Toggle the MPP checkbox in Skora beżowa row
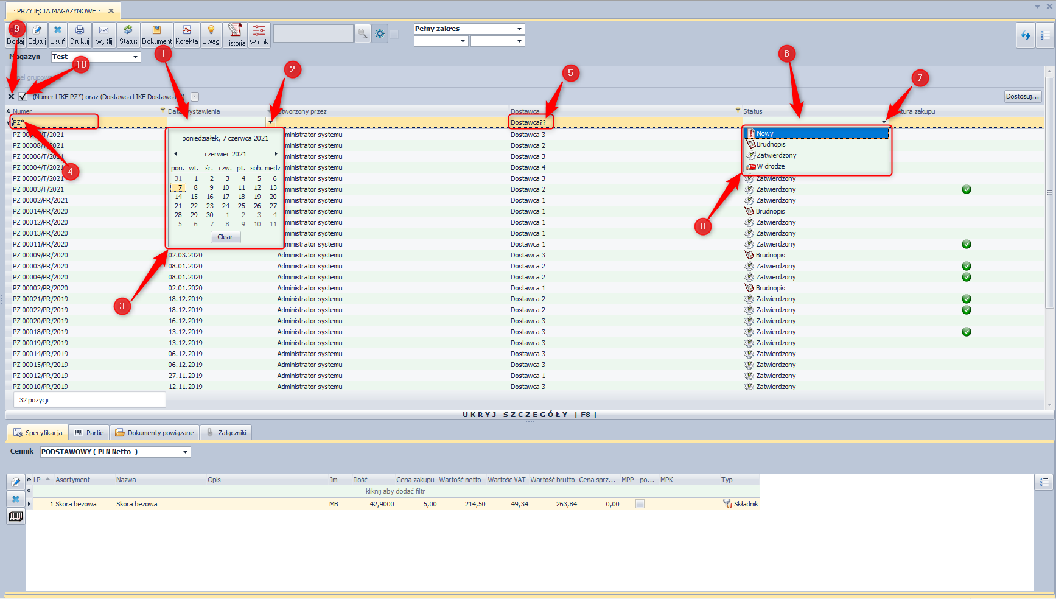 (640, 504)
